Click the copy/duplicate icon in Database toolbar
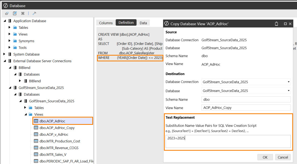 [7, 13]
